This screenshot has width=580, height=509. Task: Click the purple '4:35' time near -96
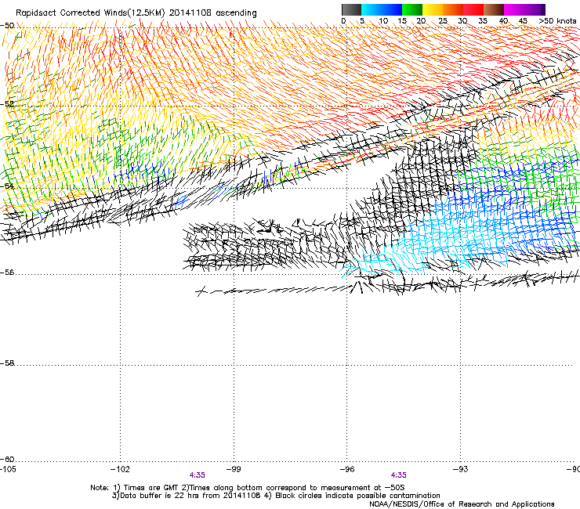tap(398, 475)
